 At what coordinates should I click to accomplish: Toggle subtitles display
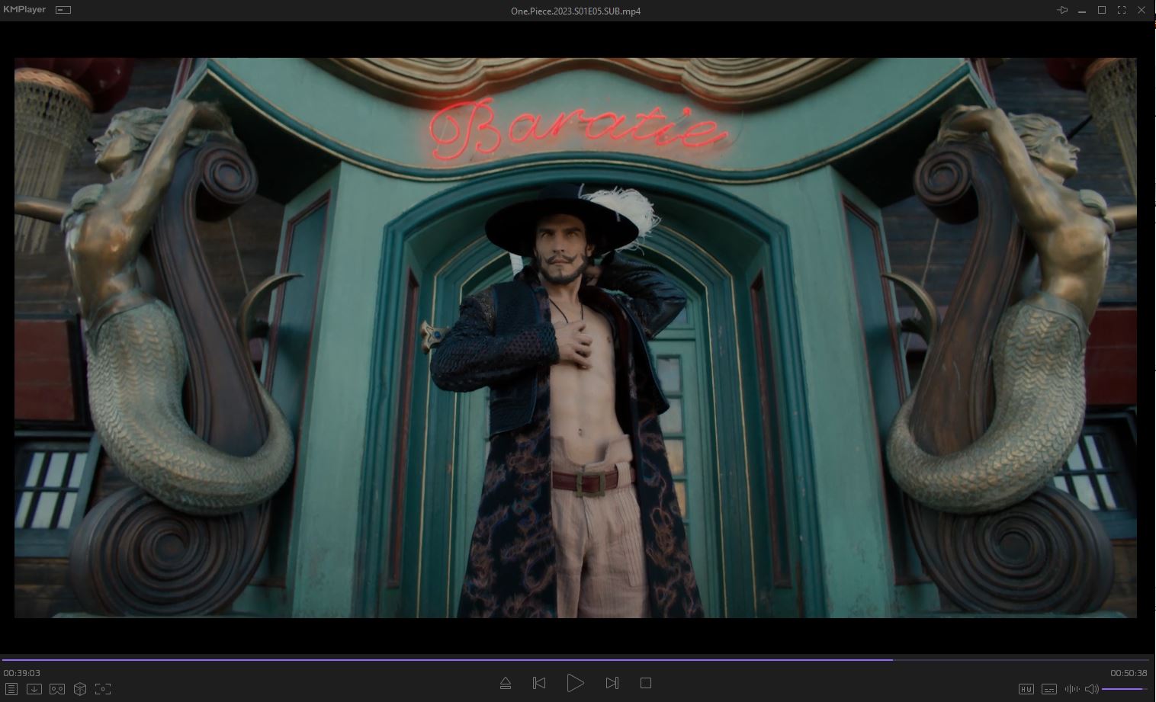[x=1049, y=689]
